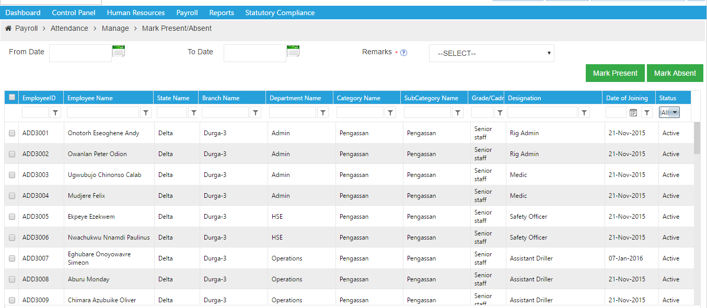Click the Mark Present button
The height and width of the screenshot is (308, 707).
coord(615,73)
